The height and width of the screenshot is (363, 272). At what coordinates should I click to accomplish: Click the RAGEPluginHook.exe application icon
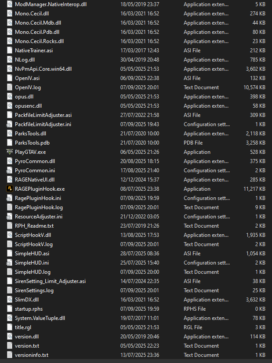[x=10, y=189]
